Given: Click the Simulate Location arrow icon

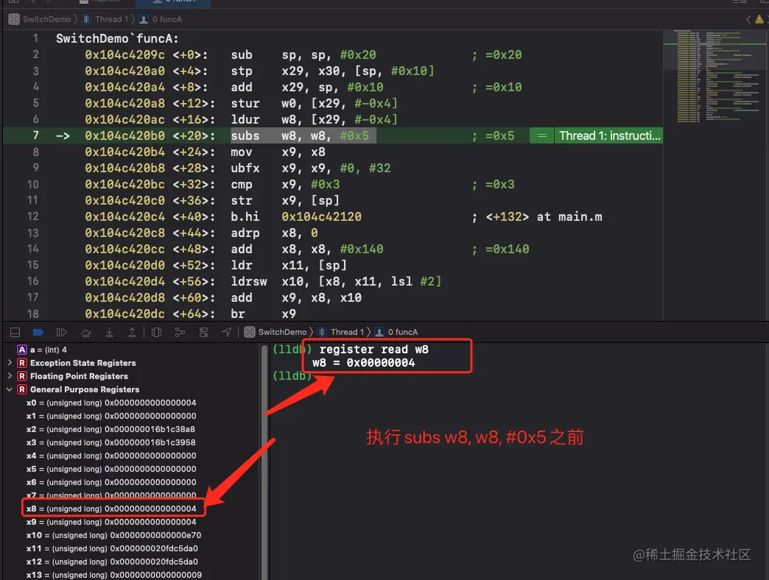Looking at the screenshot, I should (x=227, y=333).
